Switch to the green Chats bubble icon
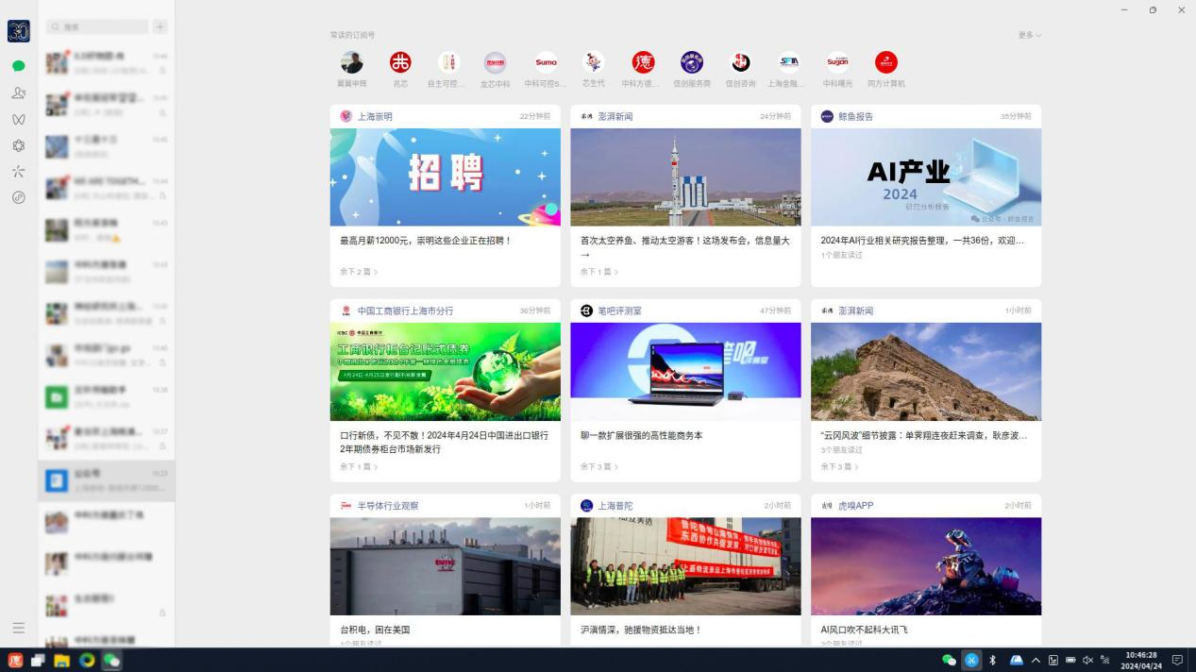 18,66
